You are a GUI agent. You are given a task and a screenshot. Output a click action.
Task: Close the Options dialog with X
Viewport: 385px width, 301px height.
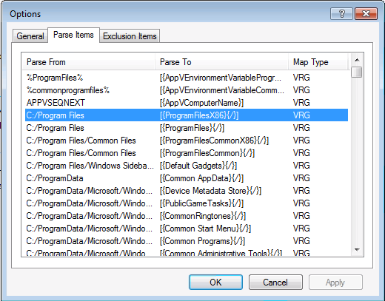[x=366, y=14]
